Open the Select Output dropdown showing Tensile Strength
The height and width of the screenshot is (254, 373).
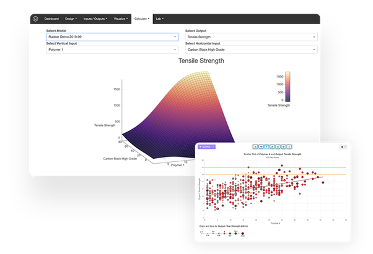(252, 37)
